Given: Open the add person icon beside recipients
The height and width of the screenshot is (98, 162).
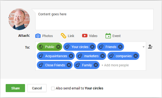Looking at the screenshot, I should pyautogui.click(x=150, y=46).
